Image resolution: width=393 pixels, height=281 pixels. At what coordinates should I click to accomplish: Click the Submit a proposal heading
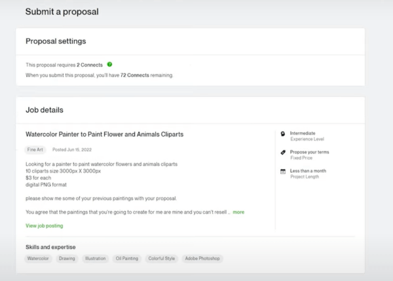click(x=62, y=12)
